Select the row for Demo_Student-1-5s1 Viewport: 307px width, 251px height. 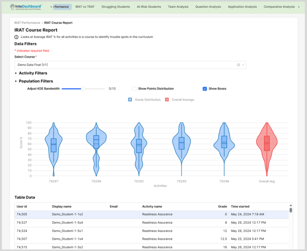click(151, 231)
